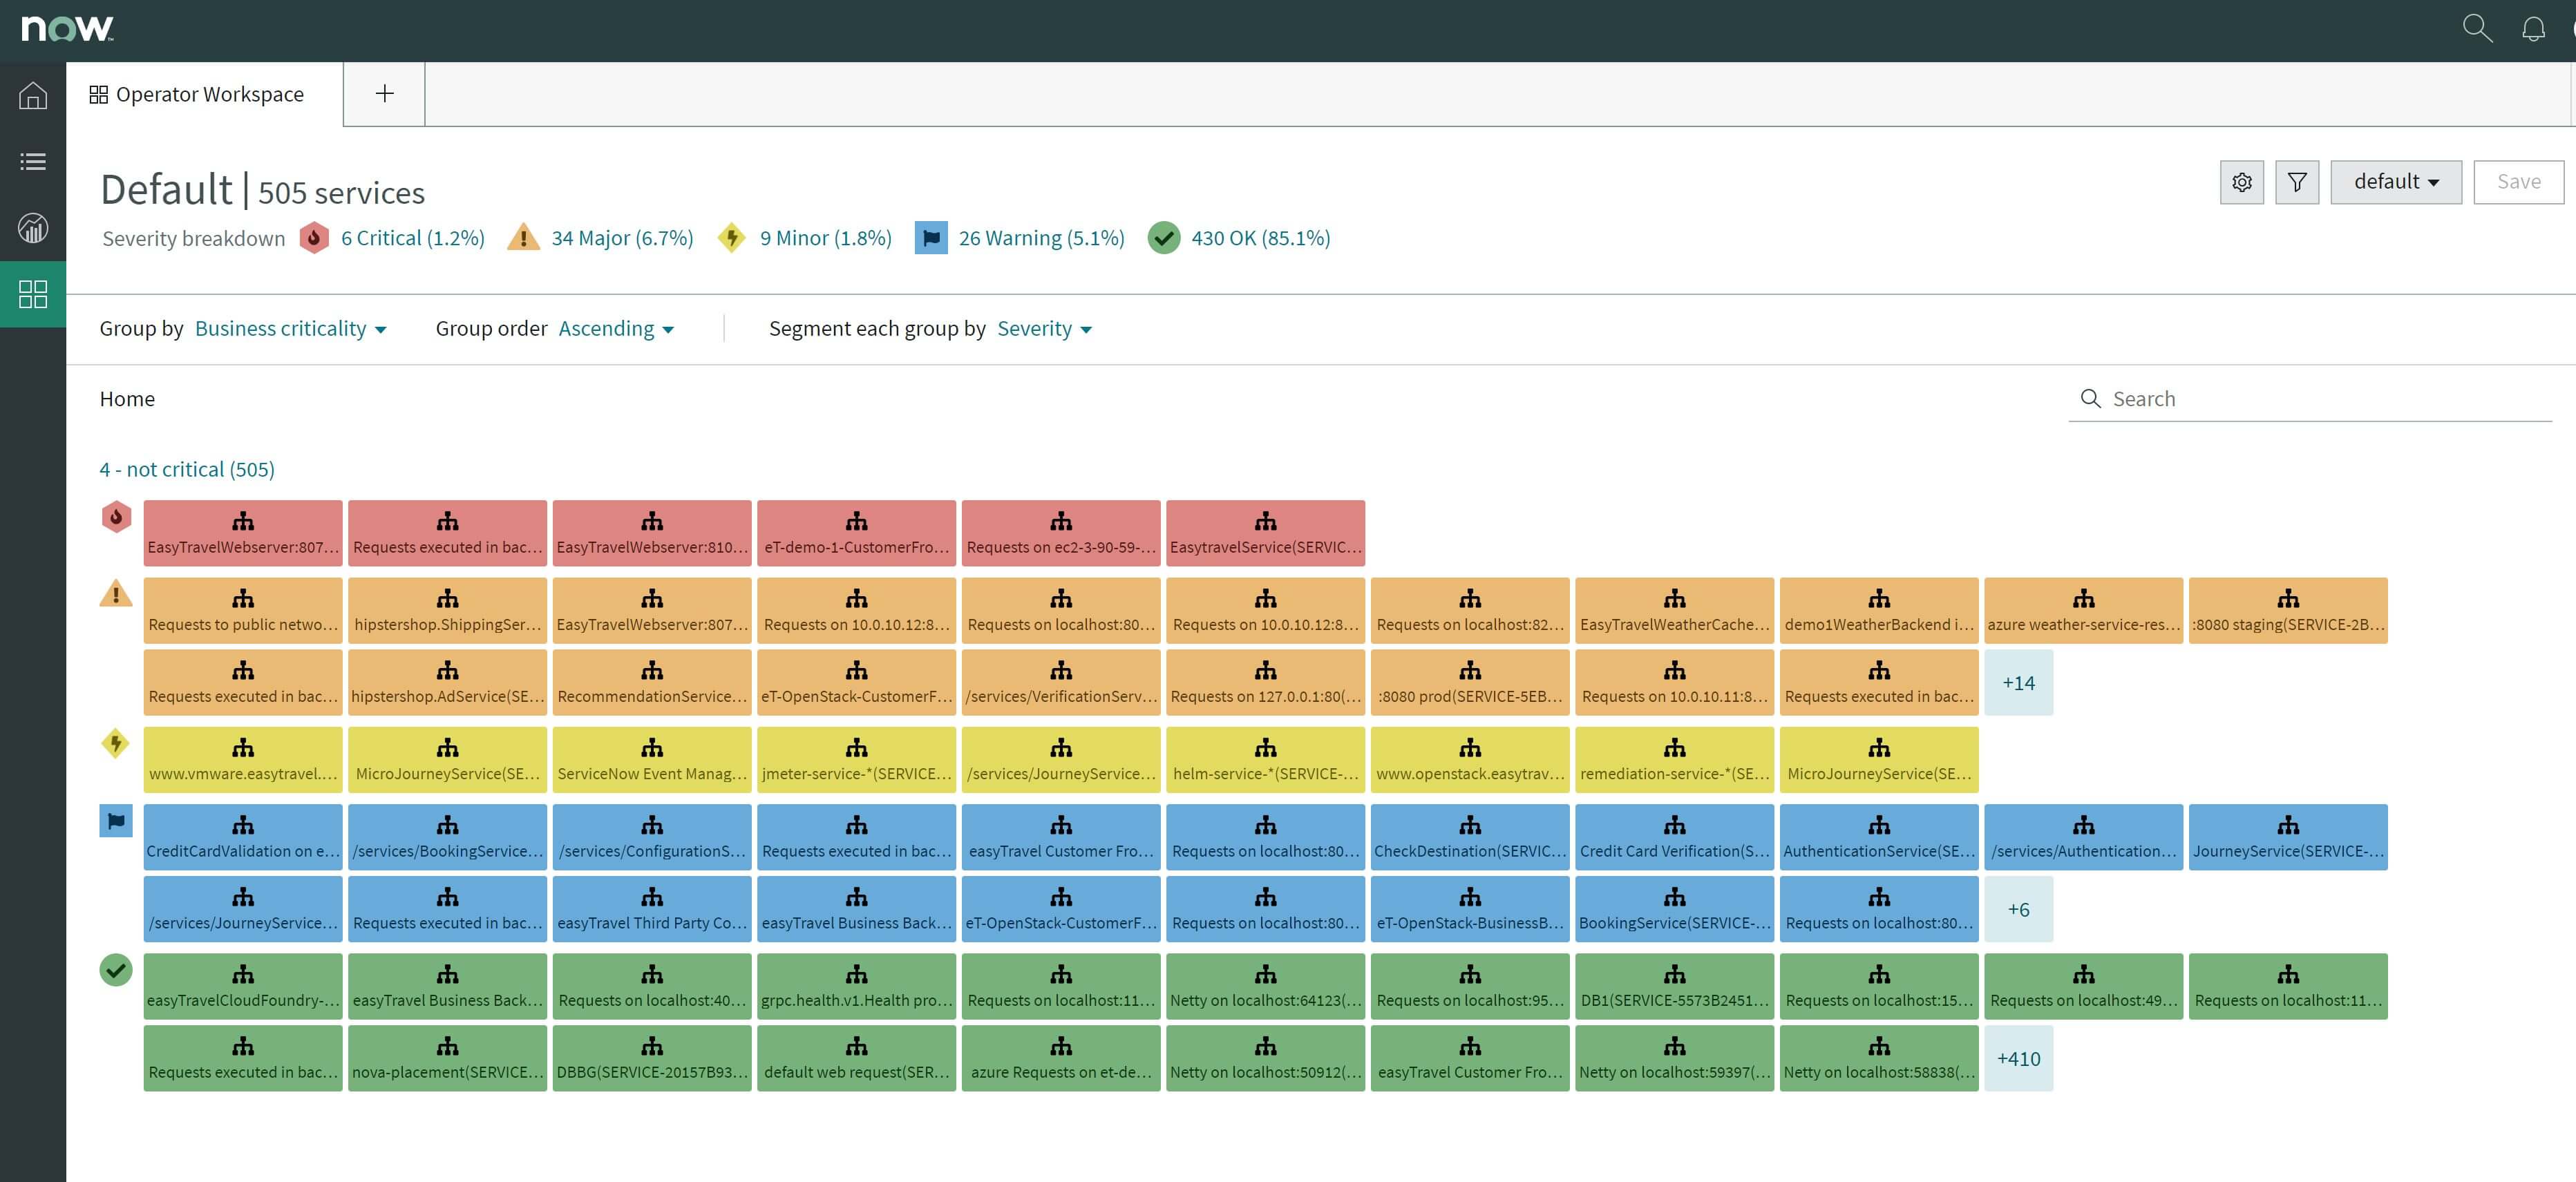Go to Home icon in sidebar
2576x1182 pixels.
33,95
